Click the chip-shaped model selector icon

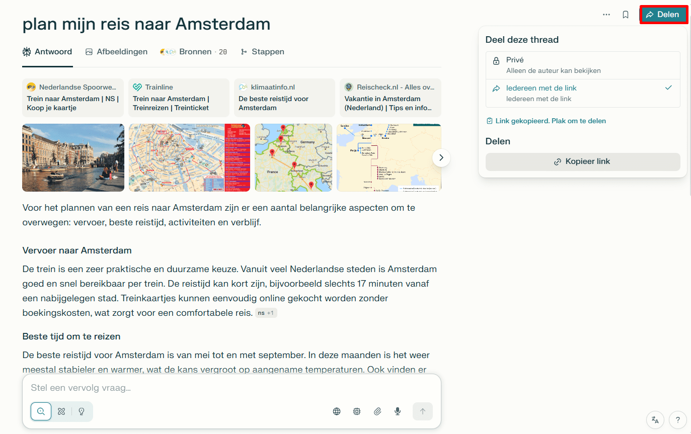pos(357,411)
